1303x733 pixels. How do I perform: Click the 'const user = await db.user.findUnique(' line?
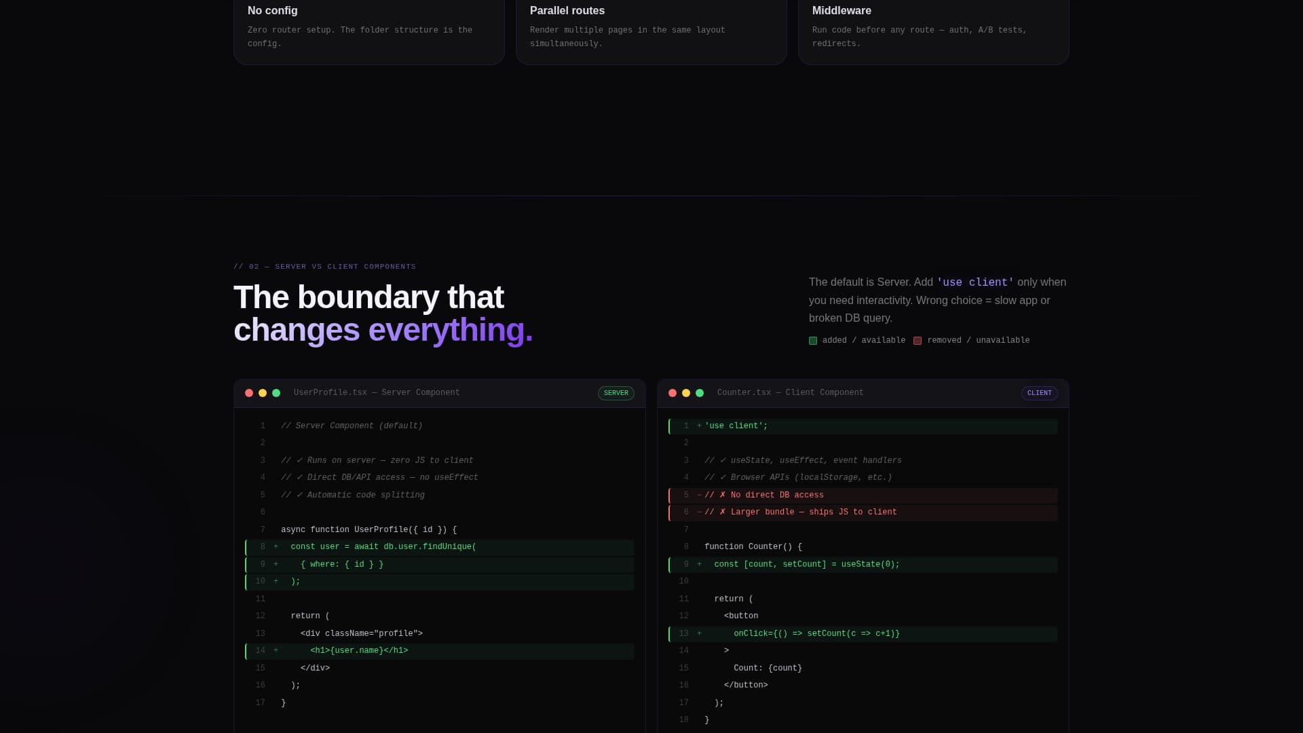(440, 547)
